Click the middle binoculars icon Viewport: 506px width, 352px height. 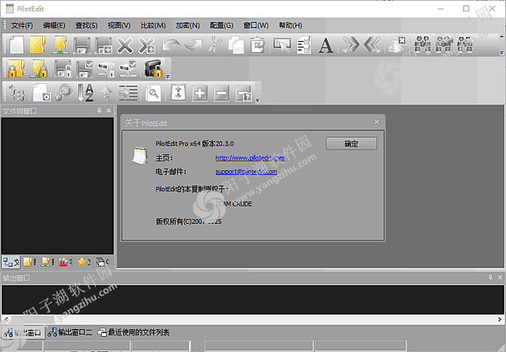click(444, 45)
